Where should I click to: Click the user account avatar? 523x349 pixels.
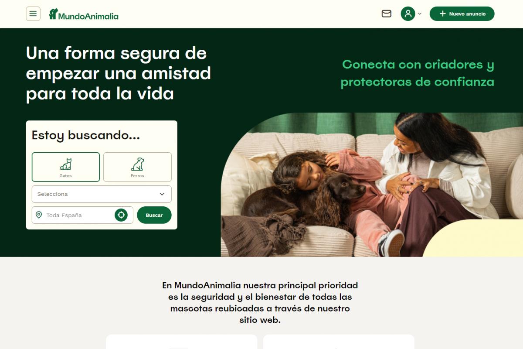pos(408,14)
